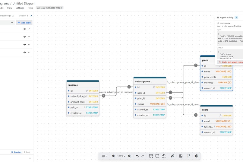
Task: Click the magic wand auto-arrange icon
Action: tap(172, 156)
